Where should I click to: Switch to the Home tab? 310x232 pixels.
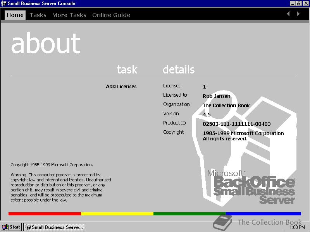15,15
